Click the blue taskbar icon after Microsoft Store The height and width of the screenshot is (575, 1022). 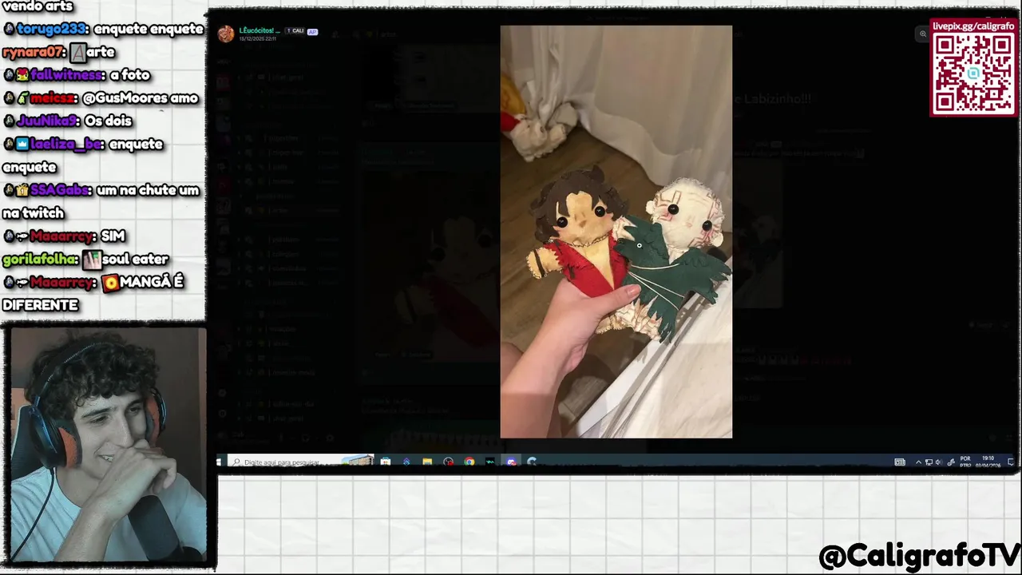pyautogui.click(x=406, y=462)
